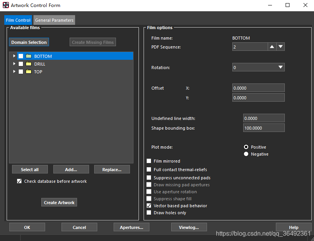This screenshot has height=241, width=314.
Task: Click the BOTTOM film folder icon
Action: pyautogui.click(x=28, y=56)
